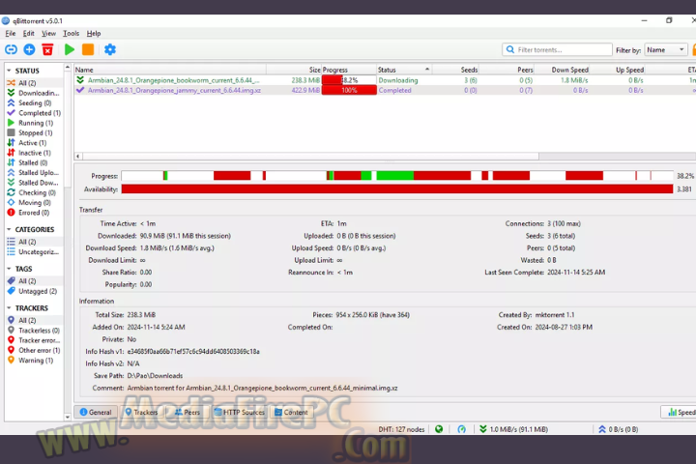Image resolution: width=696 pixels, height=464 pixels.
Task: Open the Edit menu
Action: tap(28, 33)
